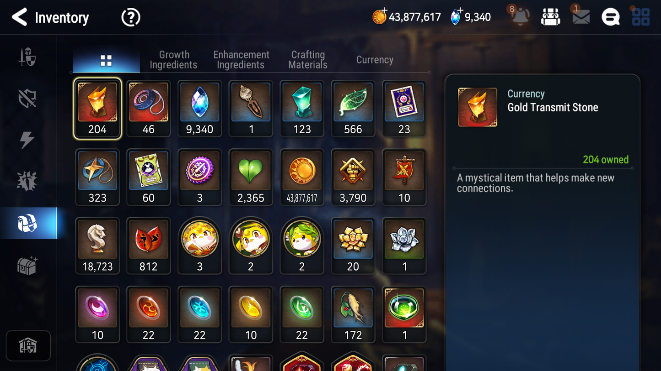Screen dimensions: 661x371
Task: Select the sword and shield equipment sidebar icon
Action: pos(27,57)
